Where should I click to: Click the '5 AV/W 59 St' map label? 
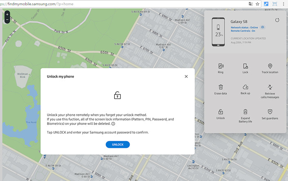(53, 166)
